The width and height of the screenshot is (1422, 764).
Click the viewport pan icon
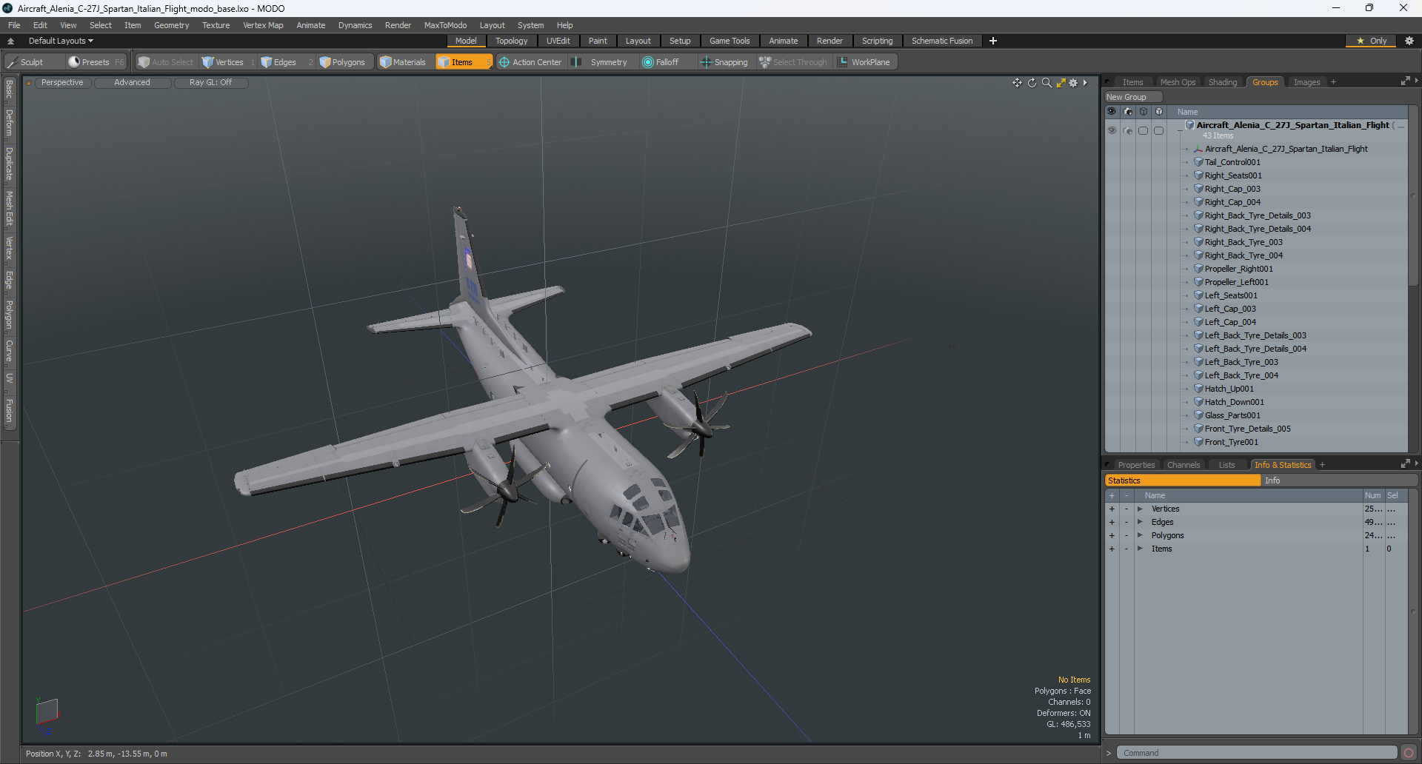(1017, 83)
